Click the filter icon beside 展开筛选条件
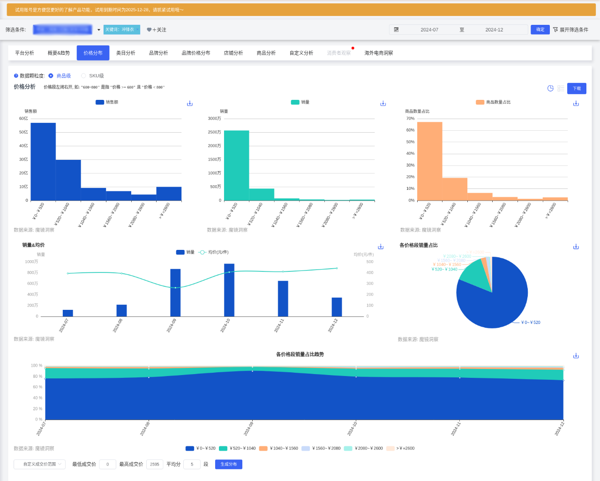600x481 pixels. click(x=555, y=30)
